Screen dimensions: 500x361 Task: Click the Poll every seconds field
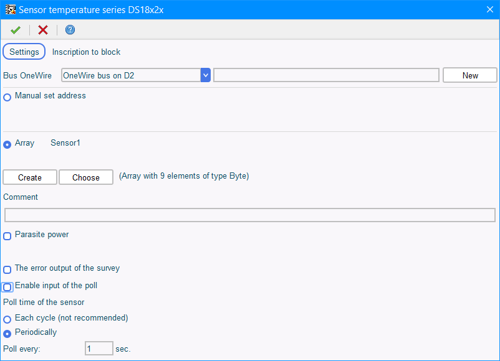point(99,349)
